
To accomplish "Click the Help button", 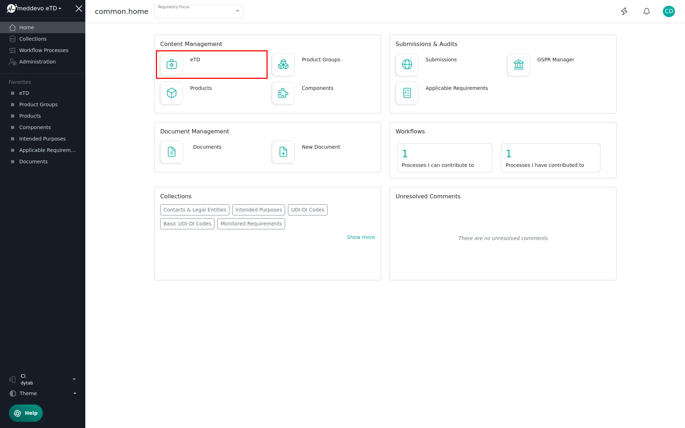I will click(x=26, y=413).
